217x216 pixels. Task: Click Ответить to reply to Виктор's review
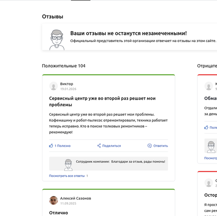coord(158,146)
